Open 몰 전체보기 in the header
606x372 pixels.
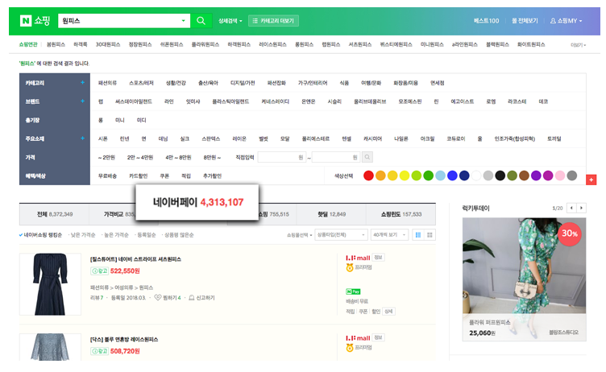[525, 21]
